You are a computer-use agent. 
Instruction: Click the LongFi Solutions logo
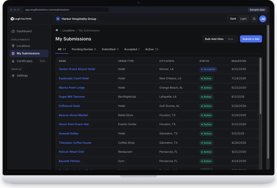(21, 19)
